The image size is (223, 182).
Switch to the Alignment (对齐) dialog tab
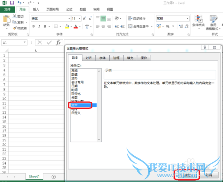[89, 58]
